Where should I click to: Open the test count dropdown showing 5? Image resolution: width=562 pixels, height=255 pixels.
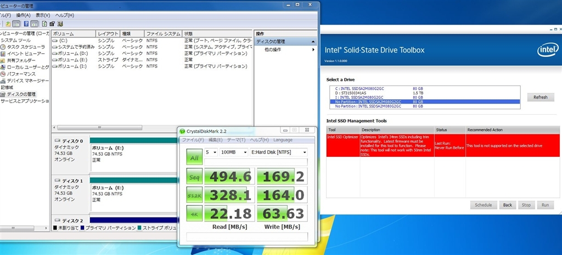(x=211, y=152)
